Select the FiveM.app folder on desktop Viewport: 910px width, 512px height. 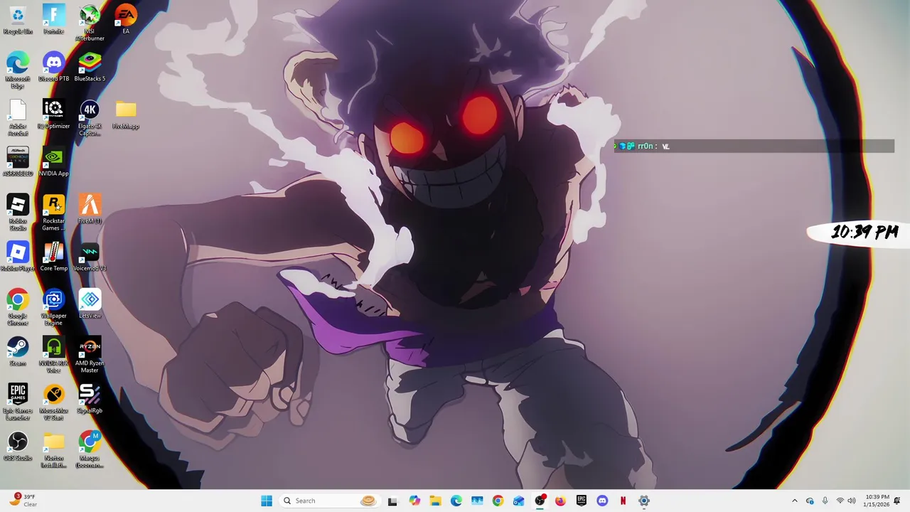click(126, 114)
